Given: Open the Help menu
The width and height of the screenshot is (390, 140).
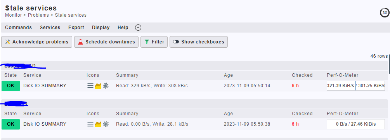Looking at the screenshot, I should [x=123, y=28].
